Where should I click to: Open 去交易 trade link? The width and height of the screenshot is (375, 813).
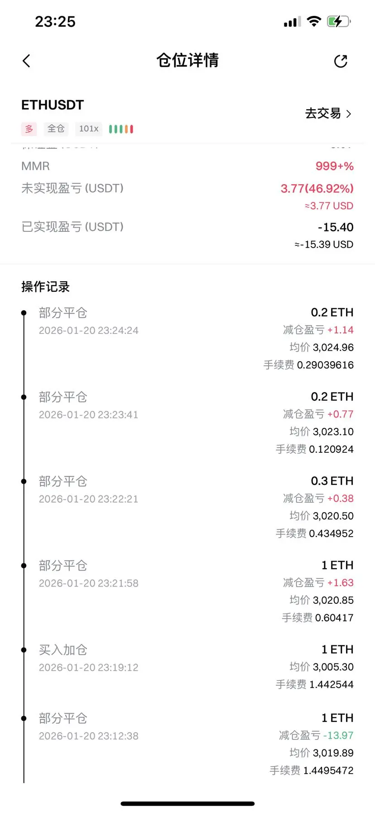(323, 113)
